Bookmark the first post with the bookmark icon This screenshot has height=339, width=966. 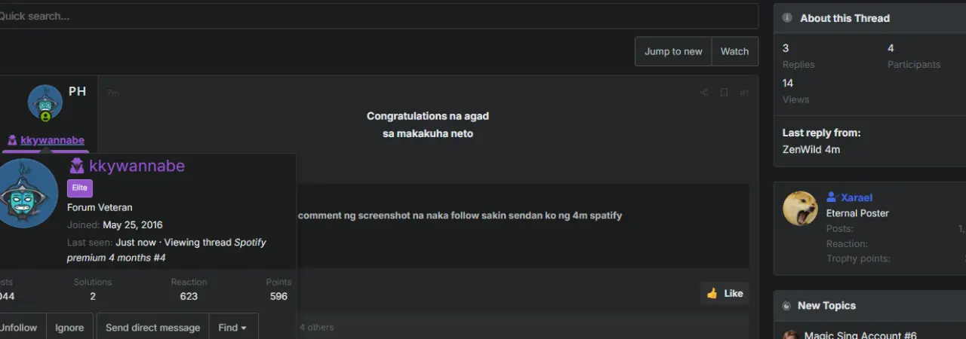(x=724, y=93)
